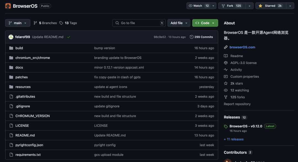The width and height of the screenshot is (298, 162).
Task: Open commit 'fix copy-paste in clash of gpts'
Action: click(x=117, y=77)
